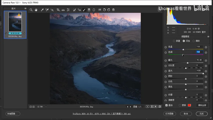Increase 高光 with plus button
This screenshot has width=213, height=120.
pos(206,71)
